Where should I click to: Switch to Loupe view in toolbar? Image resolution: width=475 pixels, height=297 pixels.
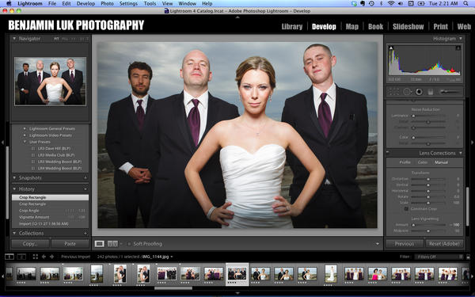tap(100, 244)
